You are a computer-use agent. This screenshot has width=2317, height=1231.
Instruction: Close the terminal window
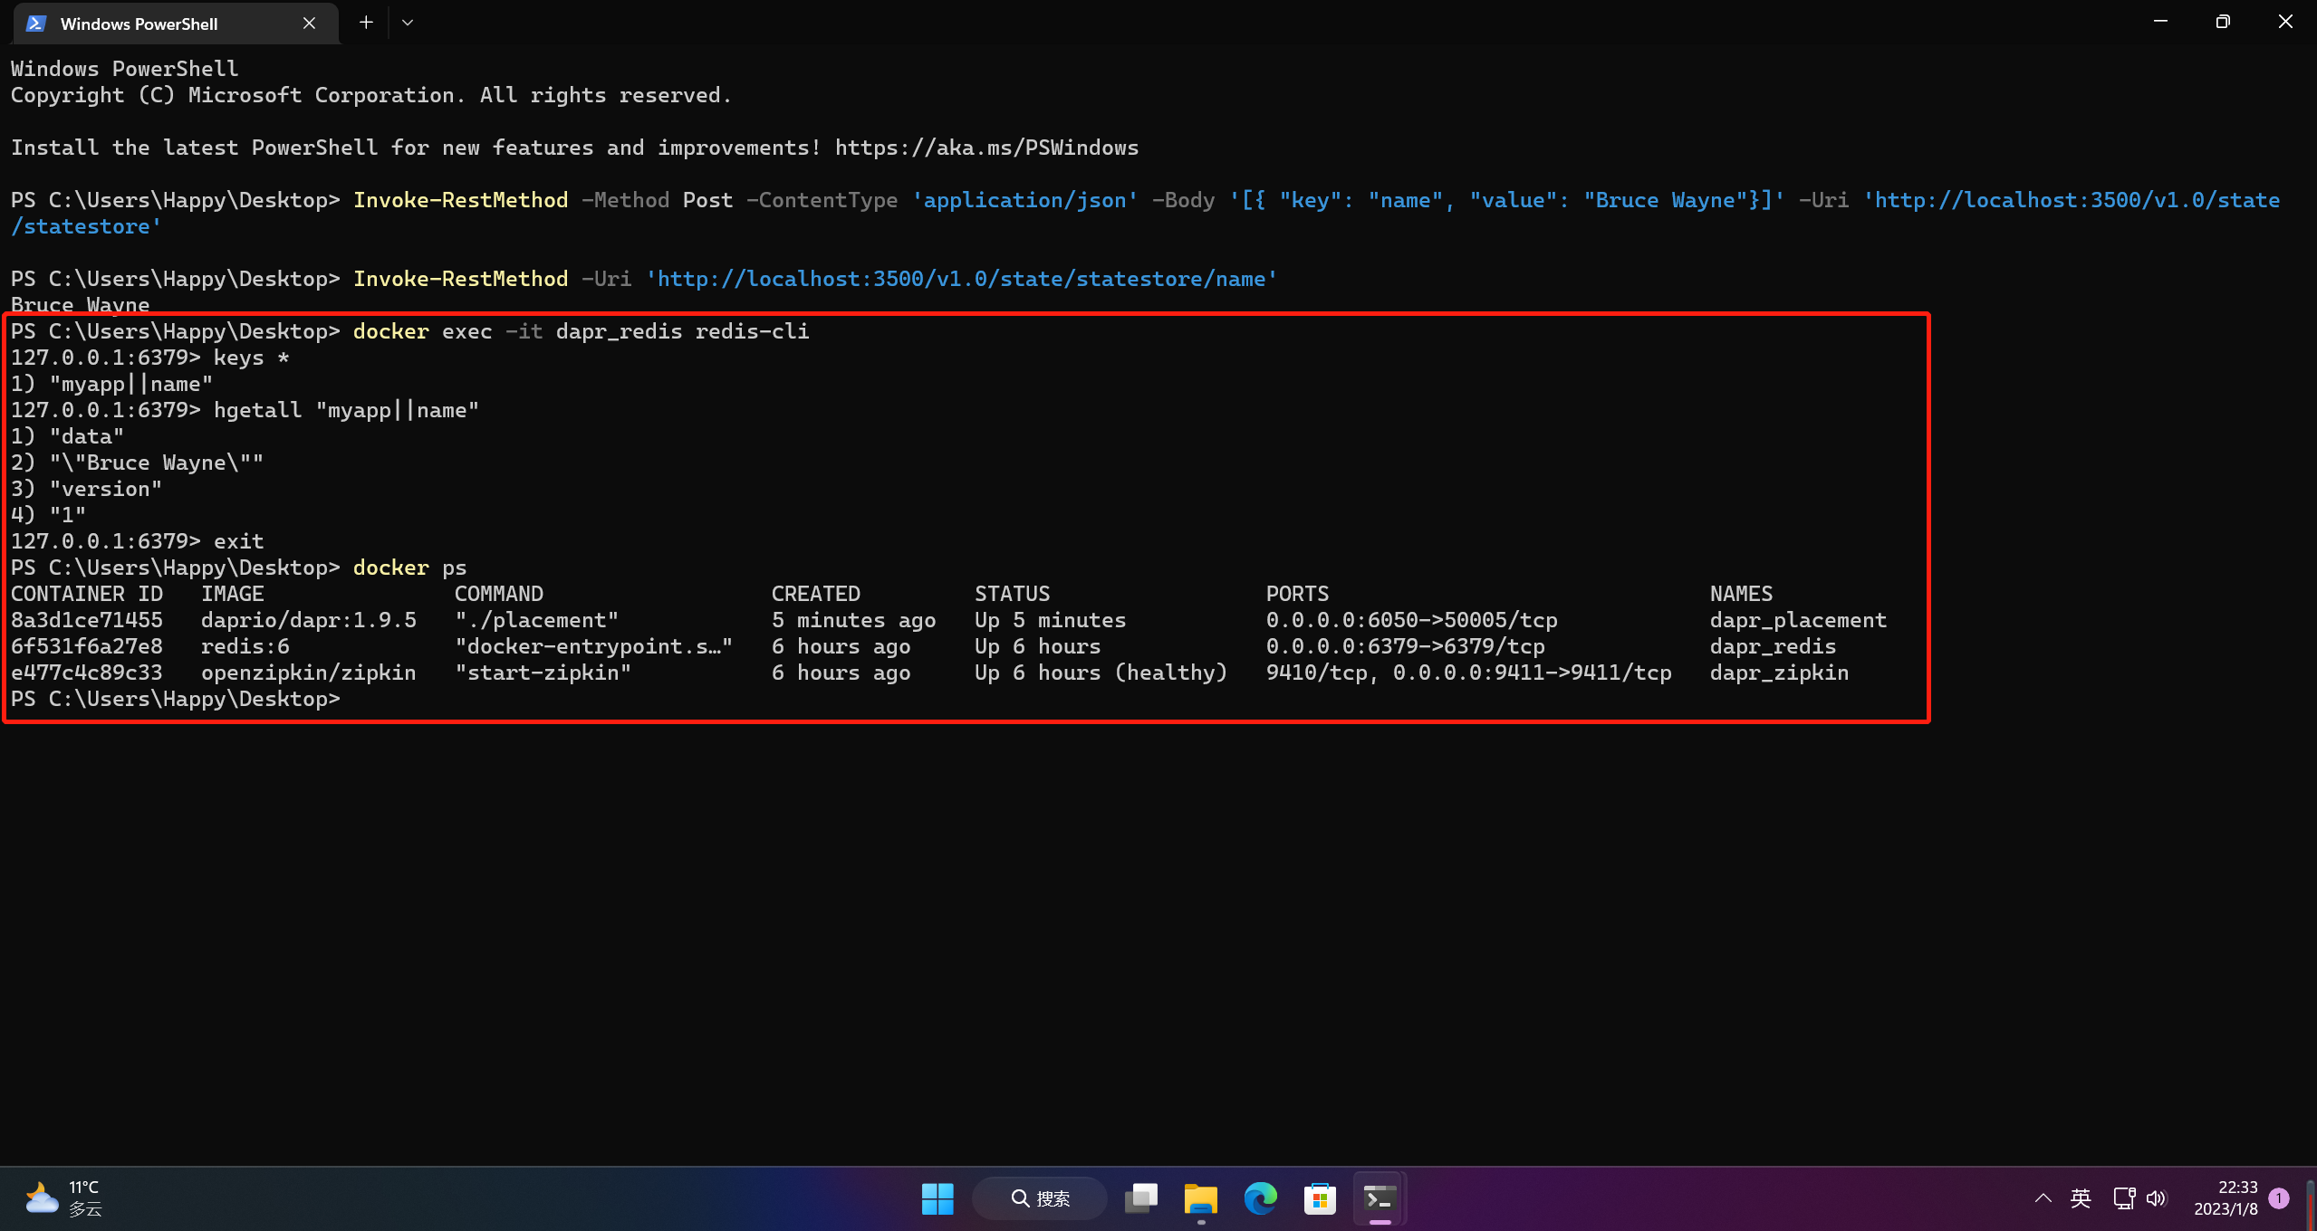[2285, 22]
